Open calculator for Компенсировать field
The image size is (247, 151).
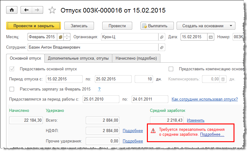(x=223, y=79)
